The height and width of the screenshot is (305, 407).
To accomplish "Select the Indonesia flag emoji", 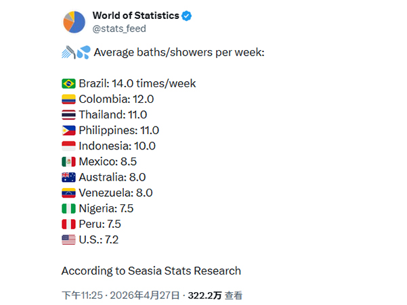I will [x=68, y=146].
